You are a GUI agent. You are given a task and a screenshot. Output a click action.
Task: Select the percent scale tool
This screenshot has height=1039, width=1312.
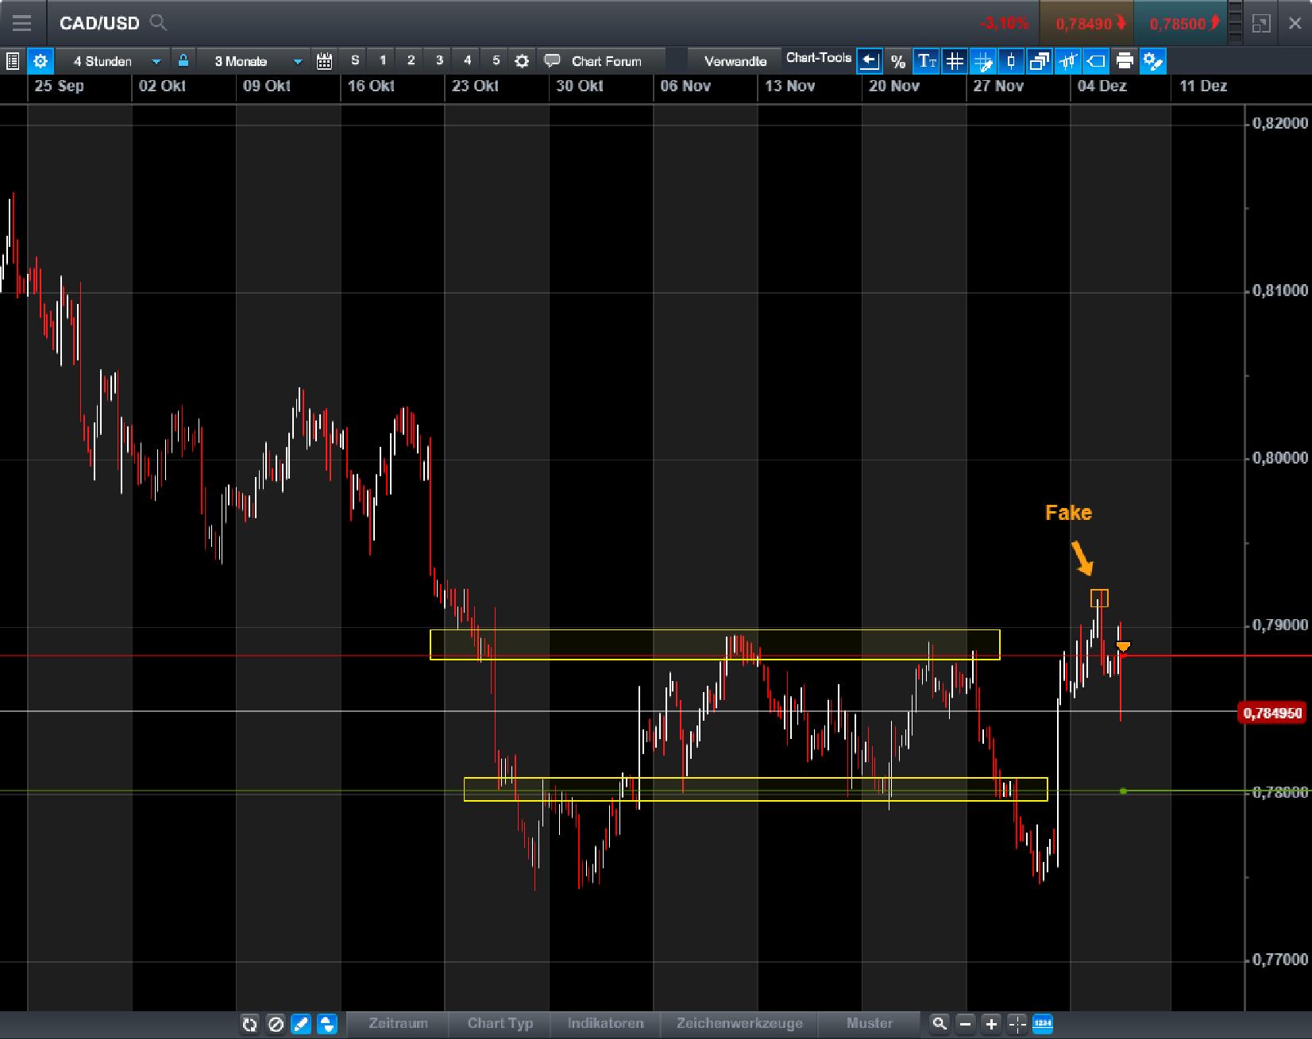coord(898,60)
